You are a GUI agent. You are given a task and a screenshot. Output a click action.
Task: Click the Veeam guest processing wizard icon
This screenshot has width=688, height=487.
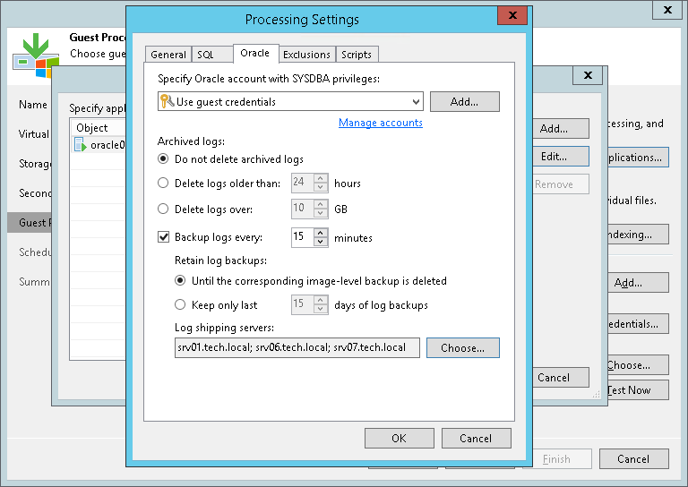pyautogui.click(x=36, y=56)
